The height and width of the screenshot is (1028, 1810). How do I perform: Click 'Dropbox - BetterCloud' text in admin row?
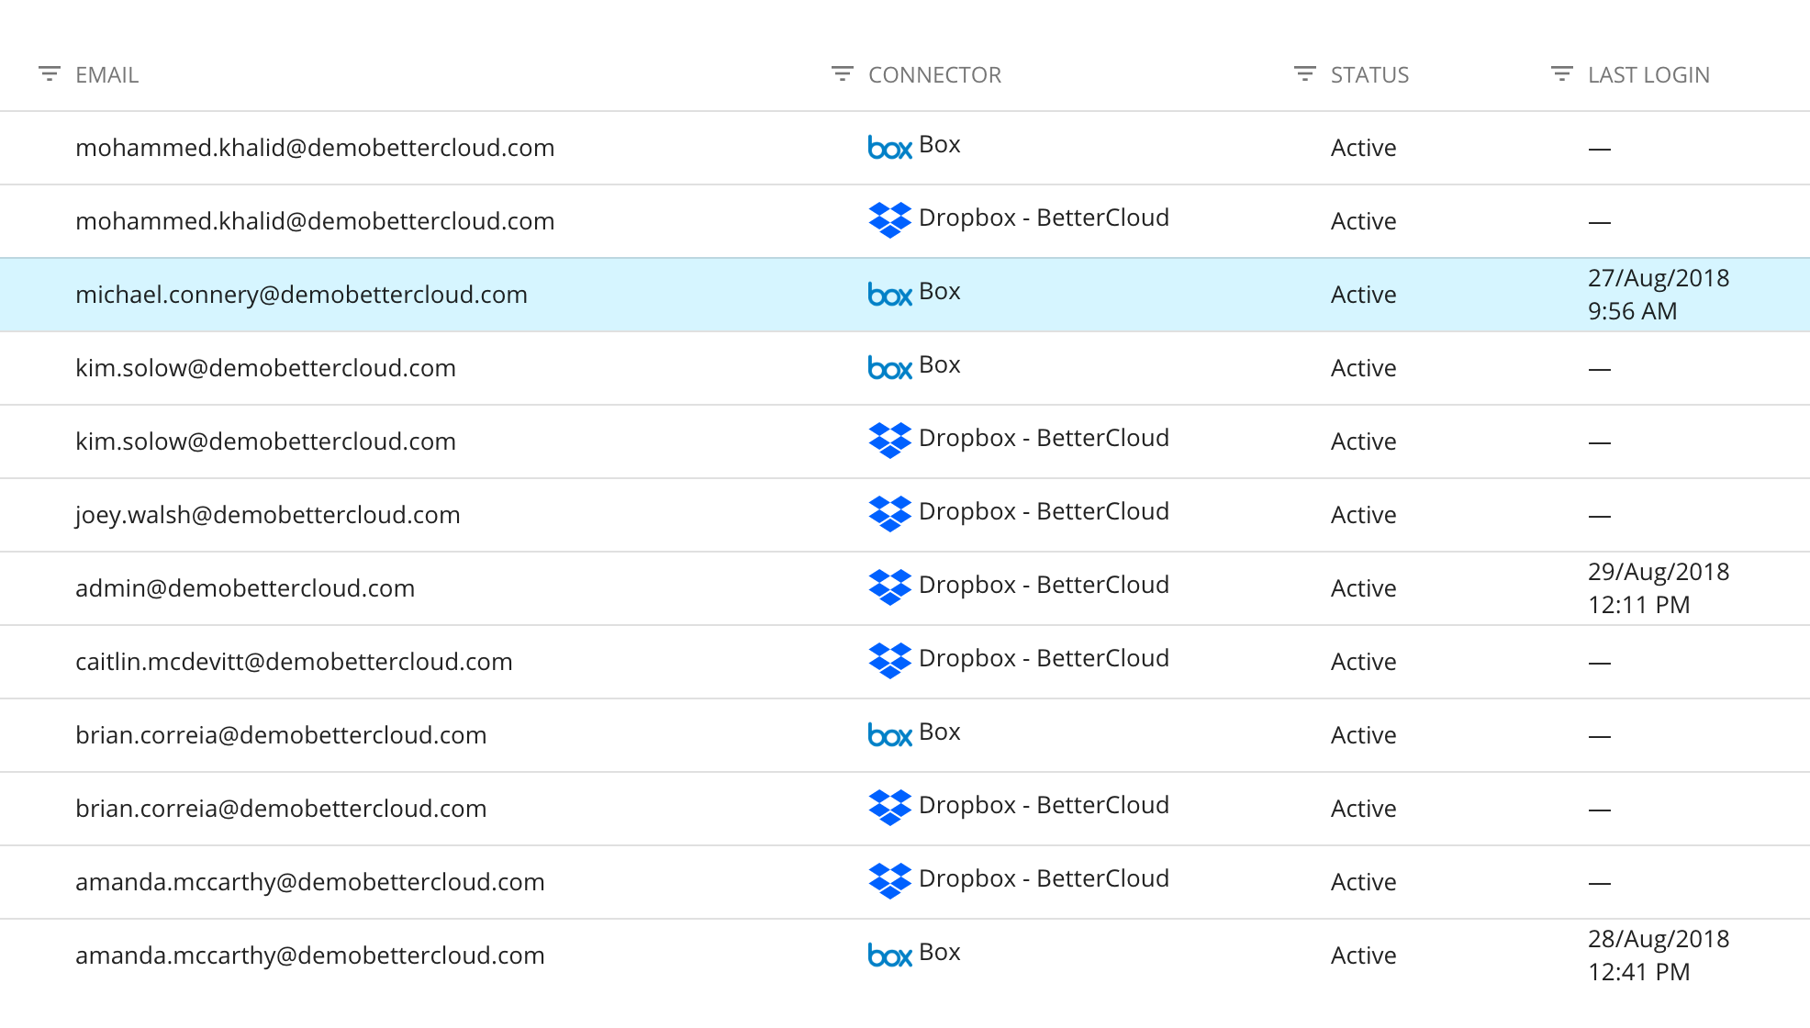pos(1044,585)
